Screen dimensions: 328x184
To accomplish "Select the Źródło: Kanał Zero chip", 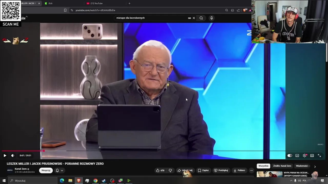I will (282, 166).
